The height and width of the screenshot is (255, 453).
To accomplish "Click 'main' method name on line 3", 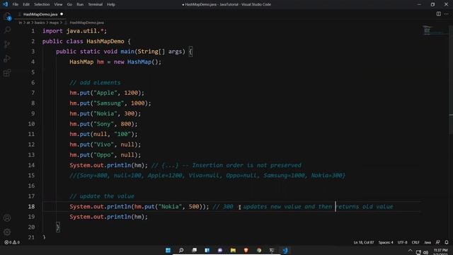I will 127,52.
